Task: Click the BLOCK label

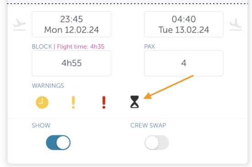Action: 42,47
